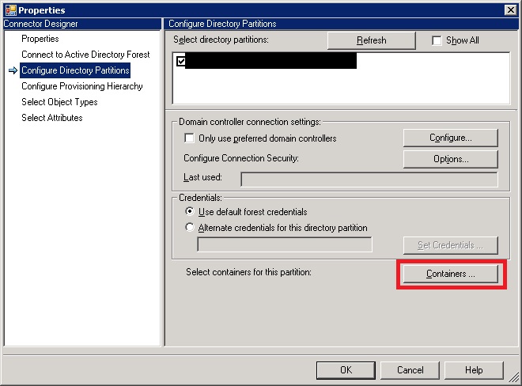Select Configure Directory Partitions page
Screen dimensions: 522x386
(75, 70)
